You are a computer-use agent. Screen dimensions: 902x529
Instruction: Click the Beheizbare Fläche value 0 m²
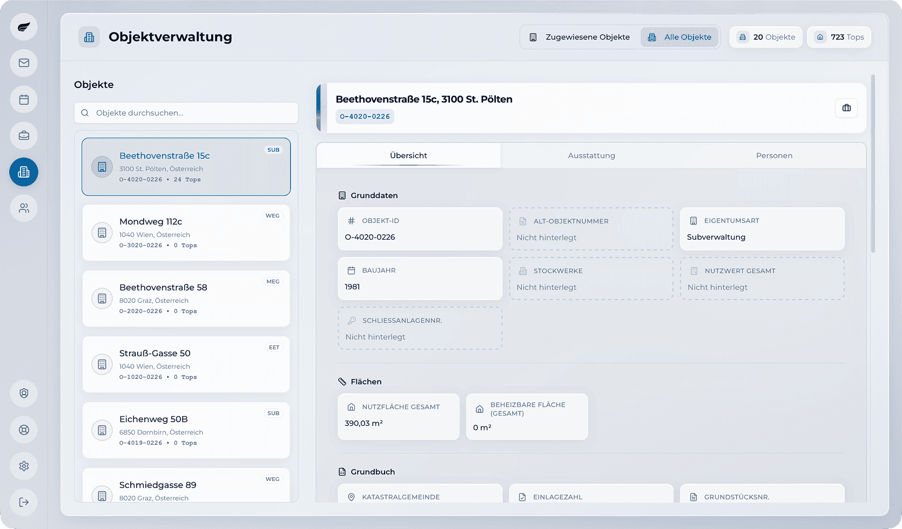482,428
